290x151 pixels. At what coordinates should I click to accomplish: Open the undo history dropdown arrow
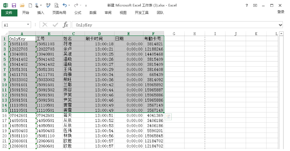[70, 5]
